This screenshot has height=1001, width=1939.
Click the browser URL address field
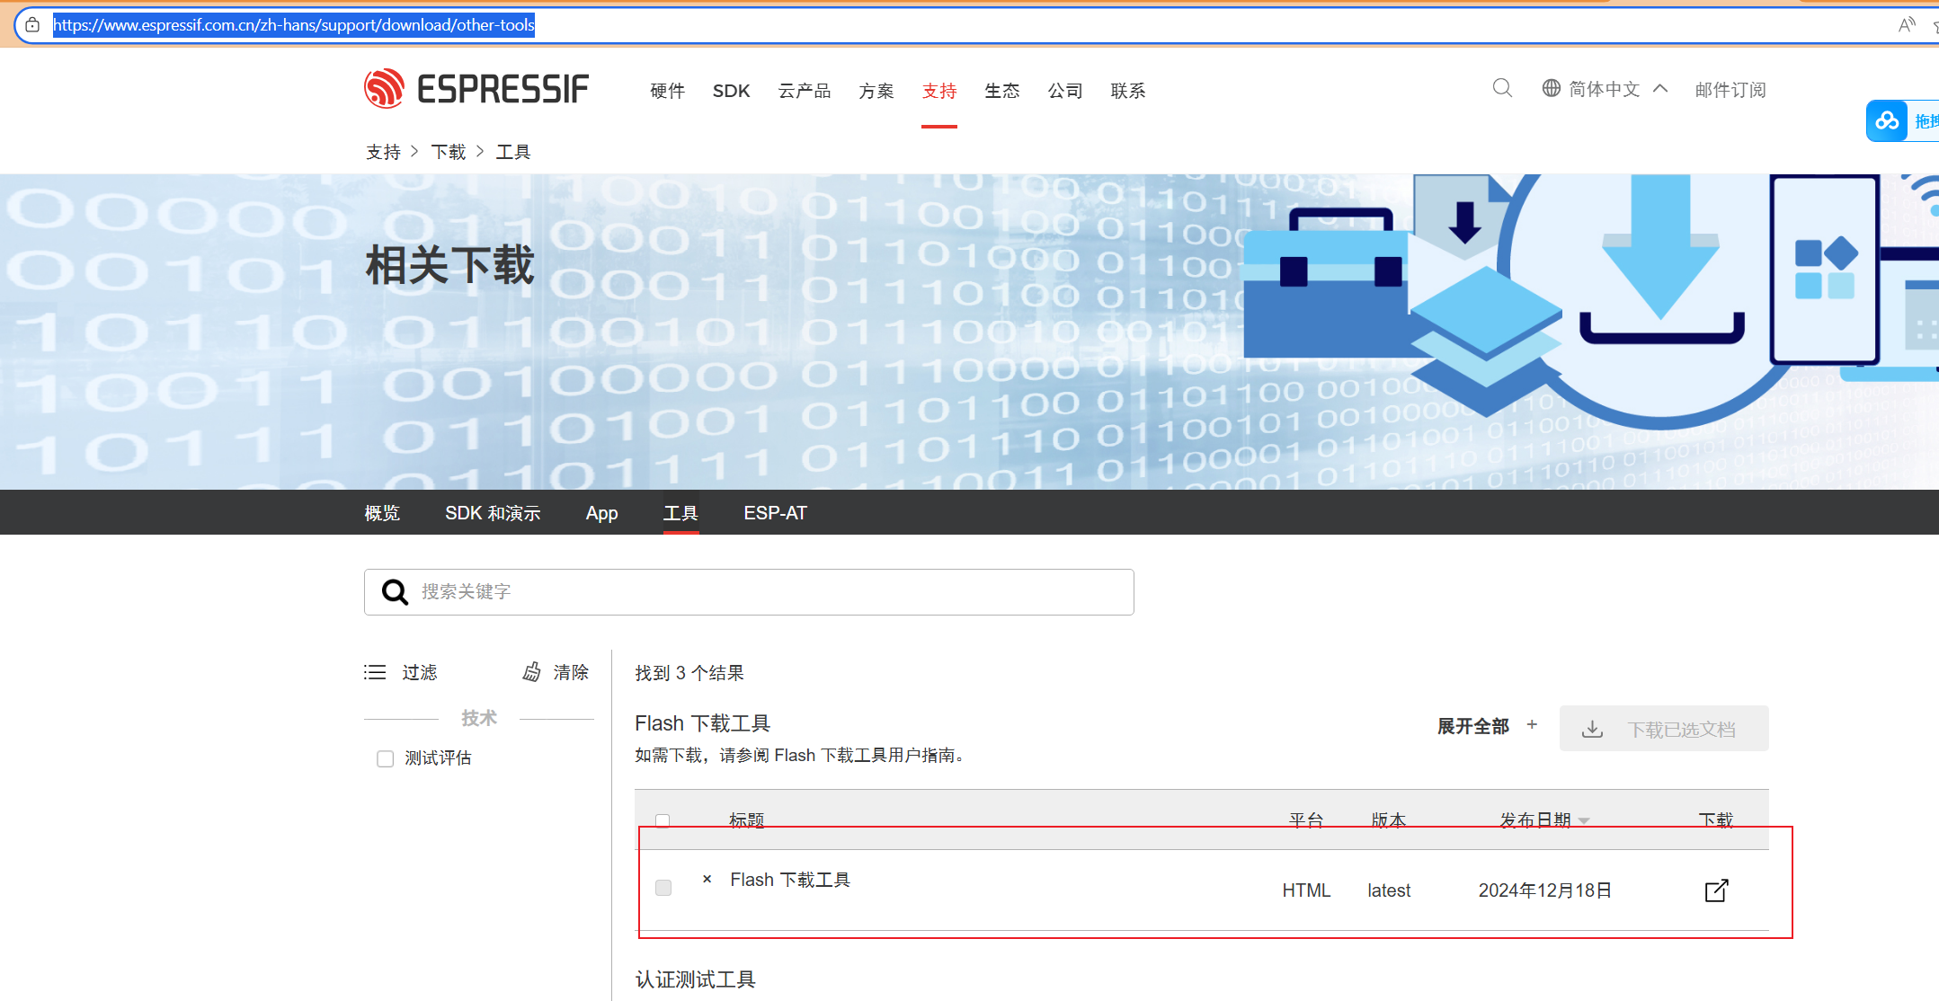pos(971,25)
